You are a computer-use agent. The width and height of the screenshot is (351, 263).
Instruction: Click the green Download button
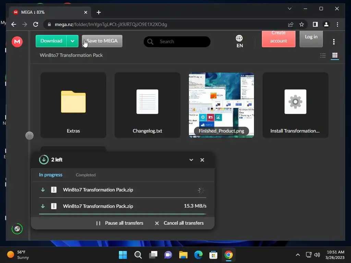click(51, 41)
